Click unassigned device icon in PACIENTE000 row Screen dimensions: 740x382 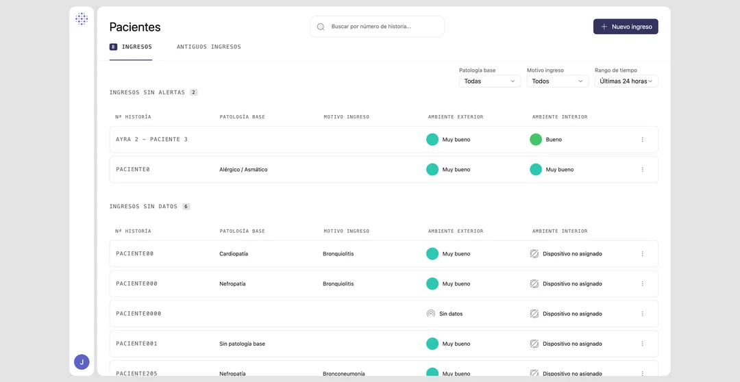pos(534,284)
